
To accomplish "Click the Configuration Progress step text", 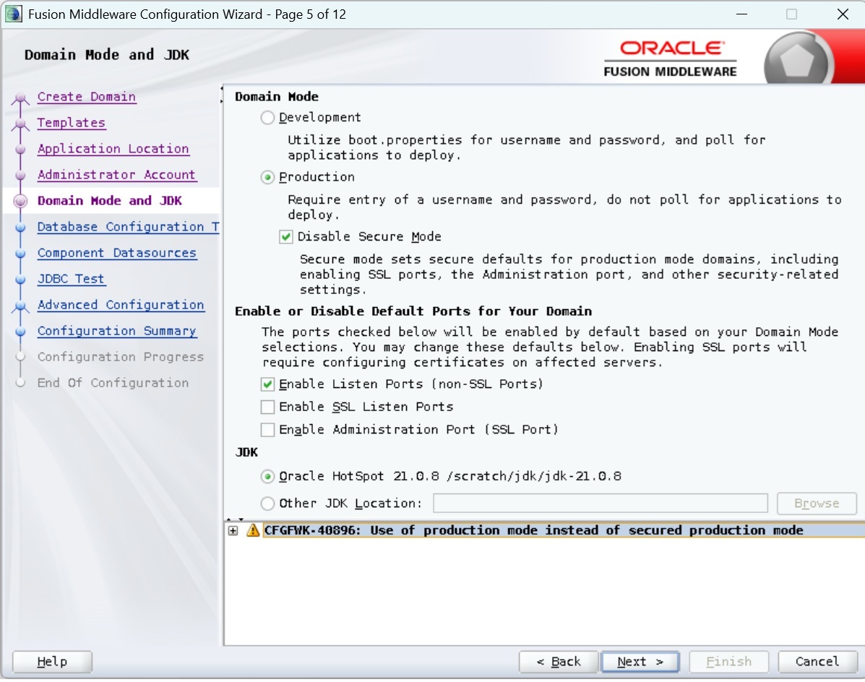I will tap(120, 357).
